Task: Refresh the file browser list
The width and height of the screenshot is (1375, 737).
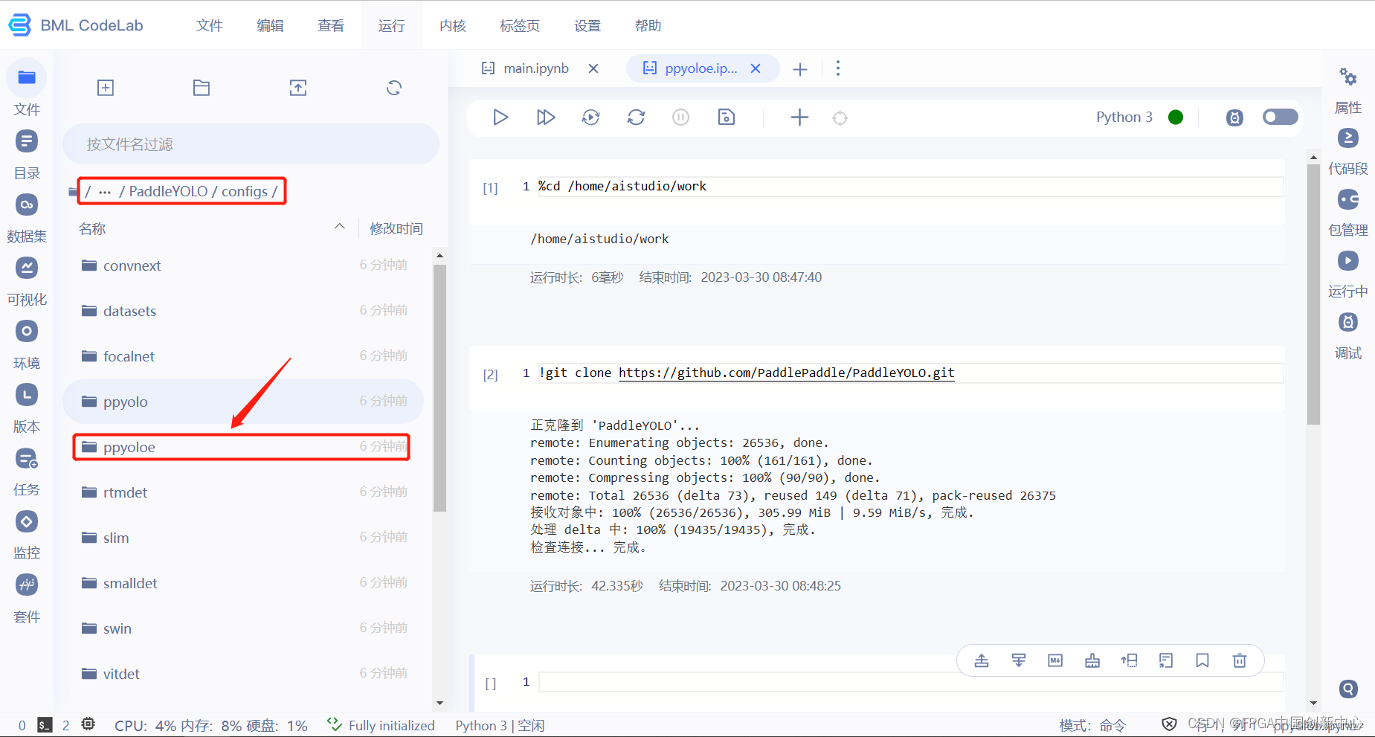Action: point(394,88)
